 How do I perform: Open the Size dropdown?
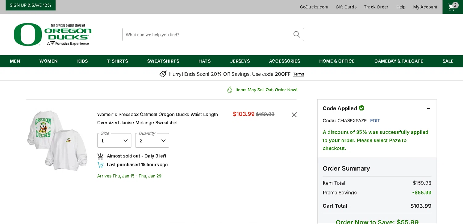click(x=114, y=141)
